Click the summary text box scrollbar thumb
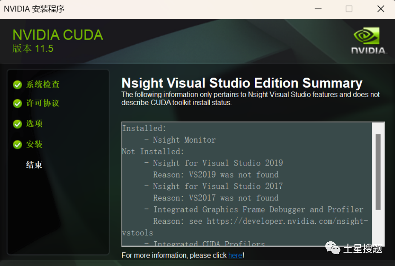This screenshot has height=266, width=395. coord(378,172)
